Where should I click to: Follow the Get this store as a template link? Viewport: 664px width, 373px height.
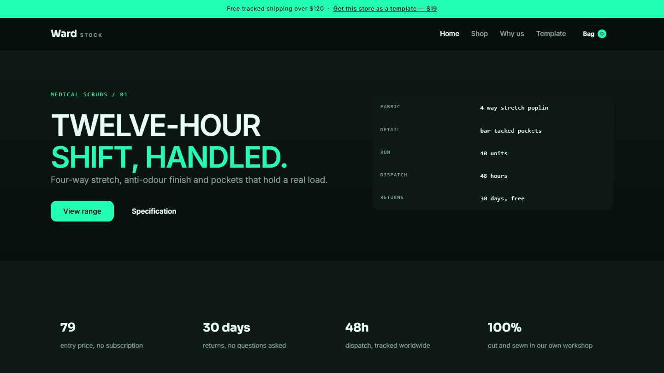coord(385,9)
